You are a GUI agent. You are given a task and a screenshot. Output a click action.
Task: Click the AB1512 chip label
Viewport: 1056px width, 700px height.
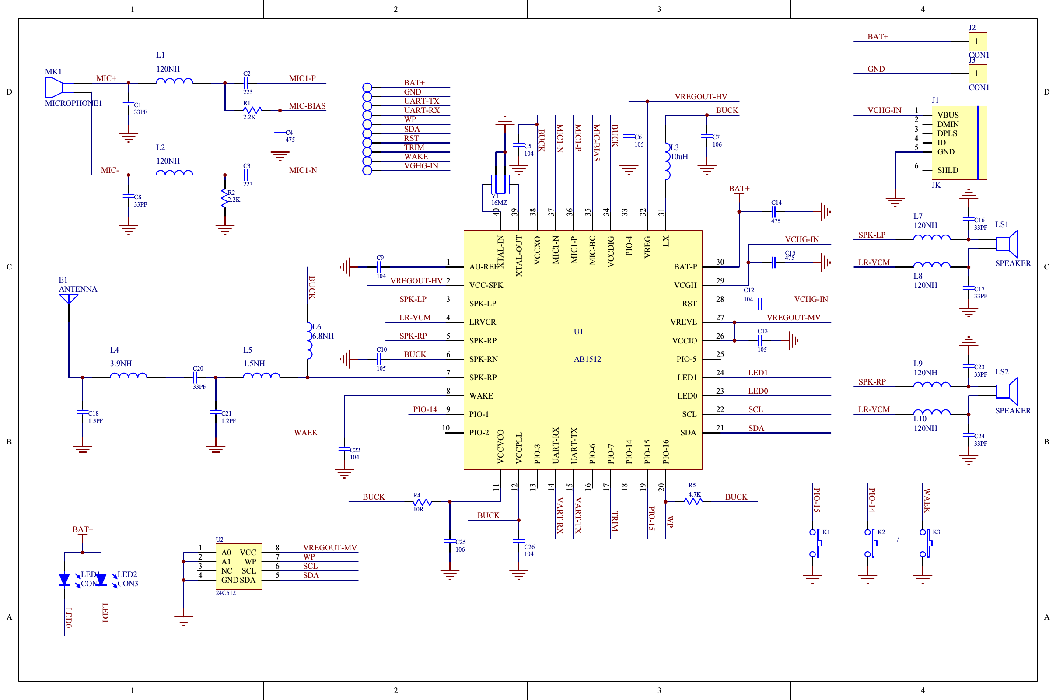[x=587, y=359]
